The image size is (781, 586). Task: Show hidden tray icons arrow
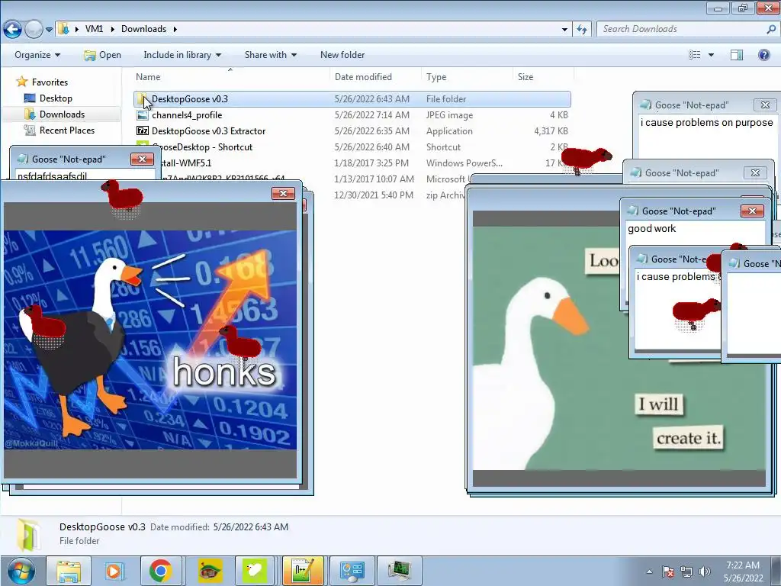click(649, 572)
